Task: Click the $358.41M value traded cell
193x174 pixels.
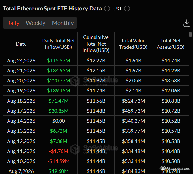Action: click(x=133, y=141)
